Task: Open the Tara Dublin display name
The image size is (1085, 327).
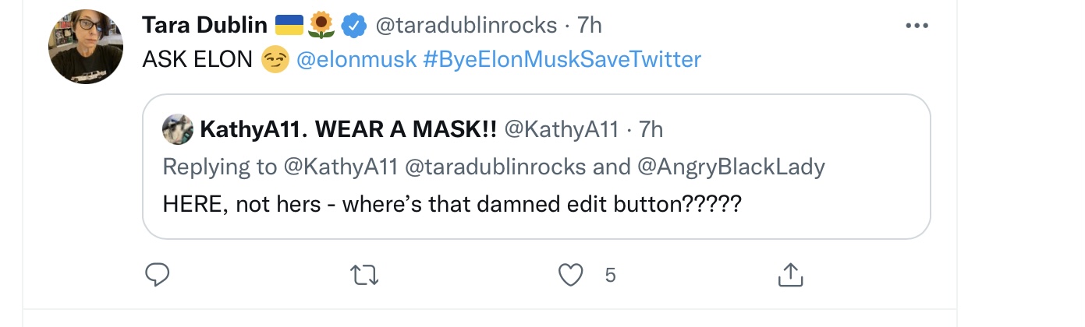Action: click(x=205, y=26)
